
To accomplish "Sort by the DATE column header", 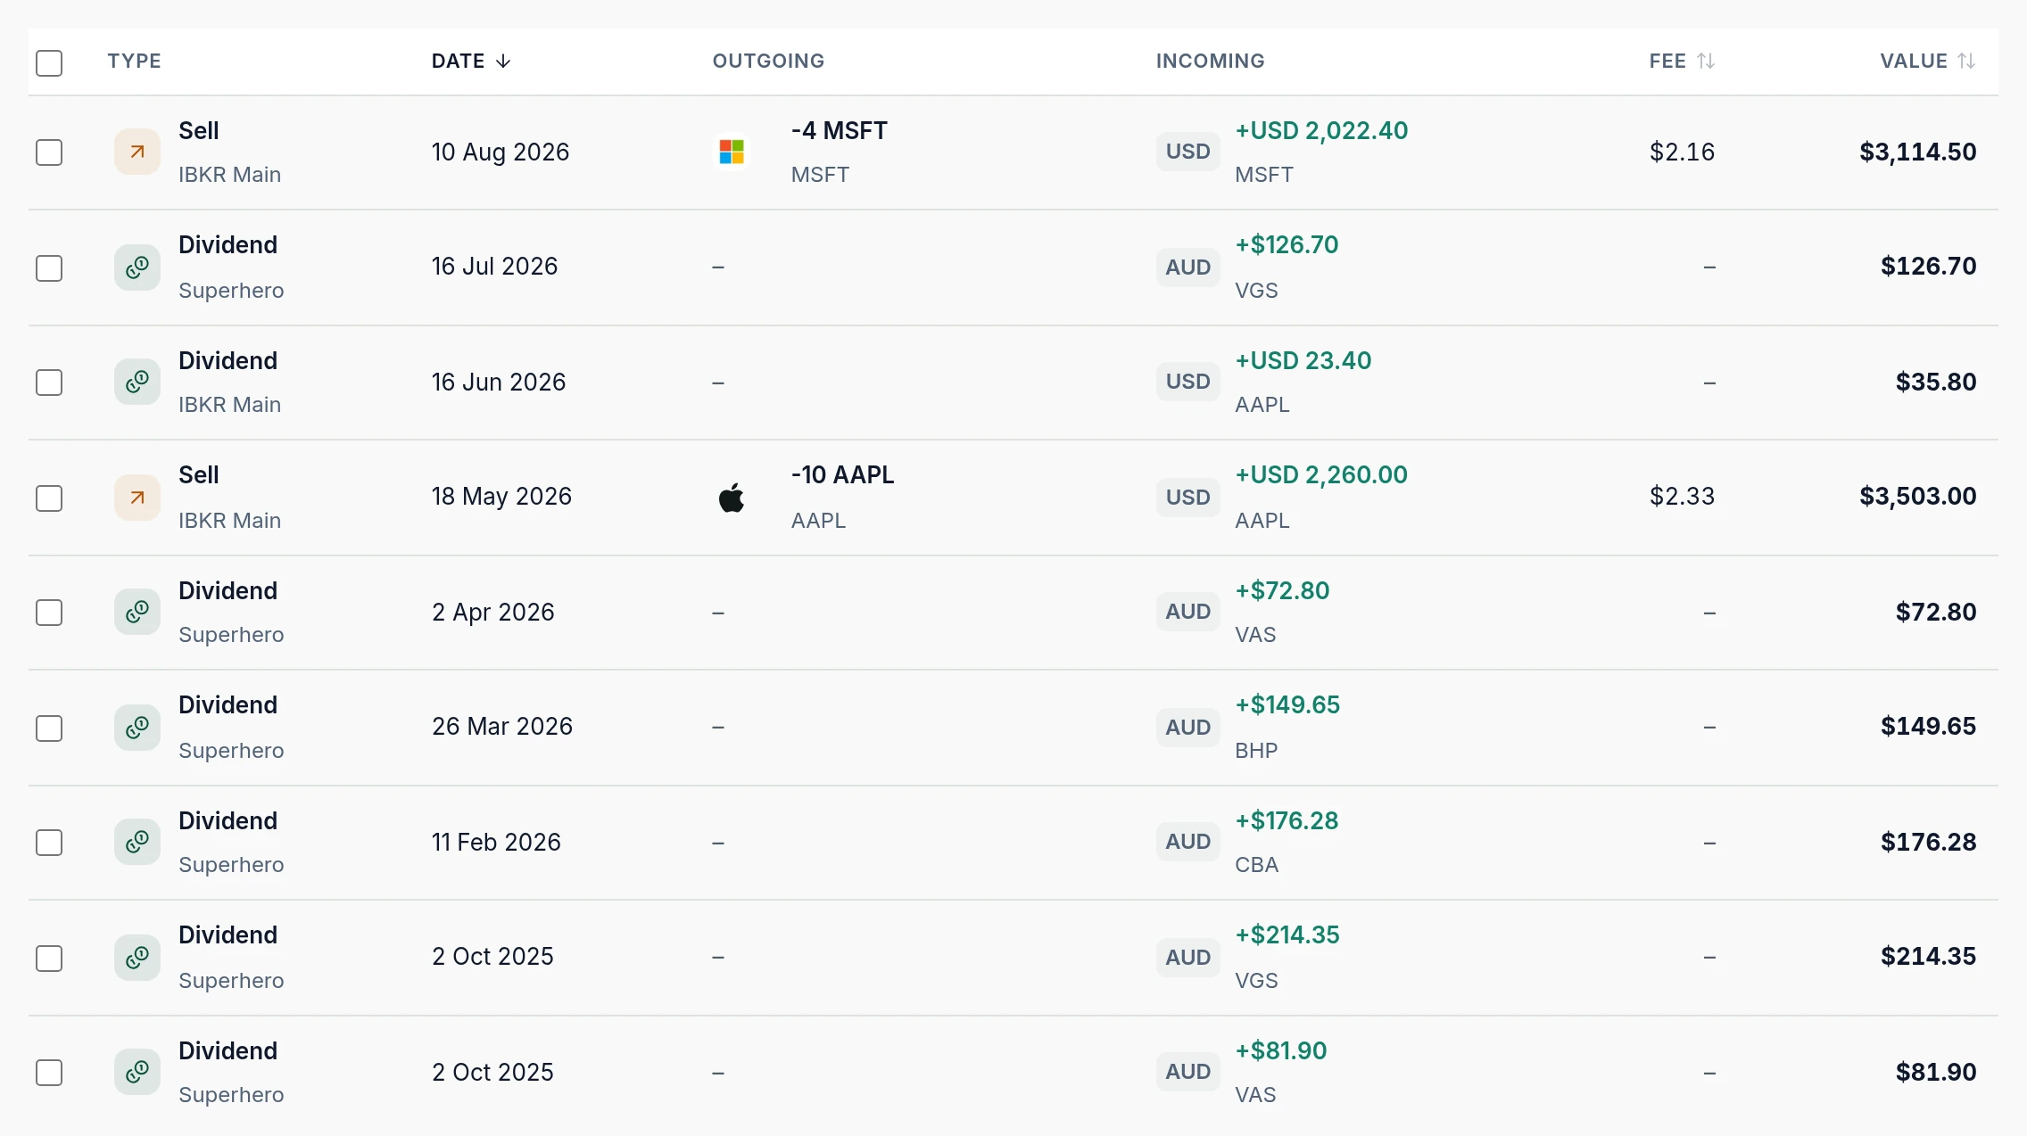I will [471, 61].
